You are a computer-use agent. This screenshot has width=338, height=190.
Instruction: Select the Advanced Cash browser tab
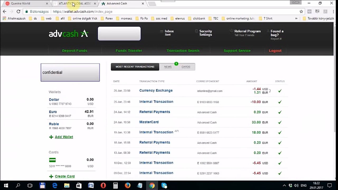tap(122, 3)
